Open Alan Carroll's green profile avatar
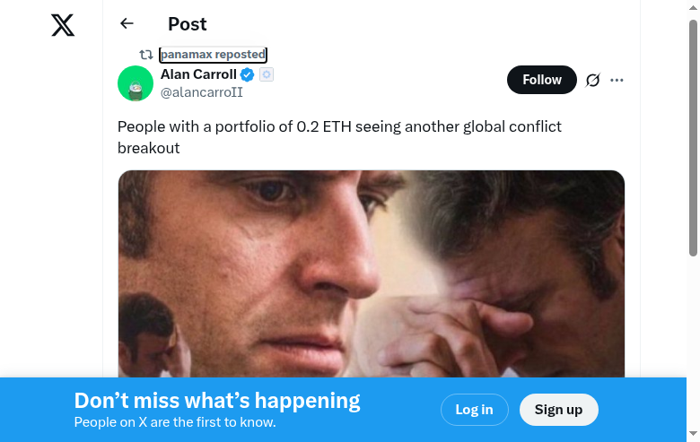 [x=136, y=83]
